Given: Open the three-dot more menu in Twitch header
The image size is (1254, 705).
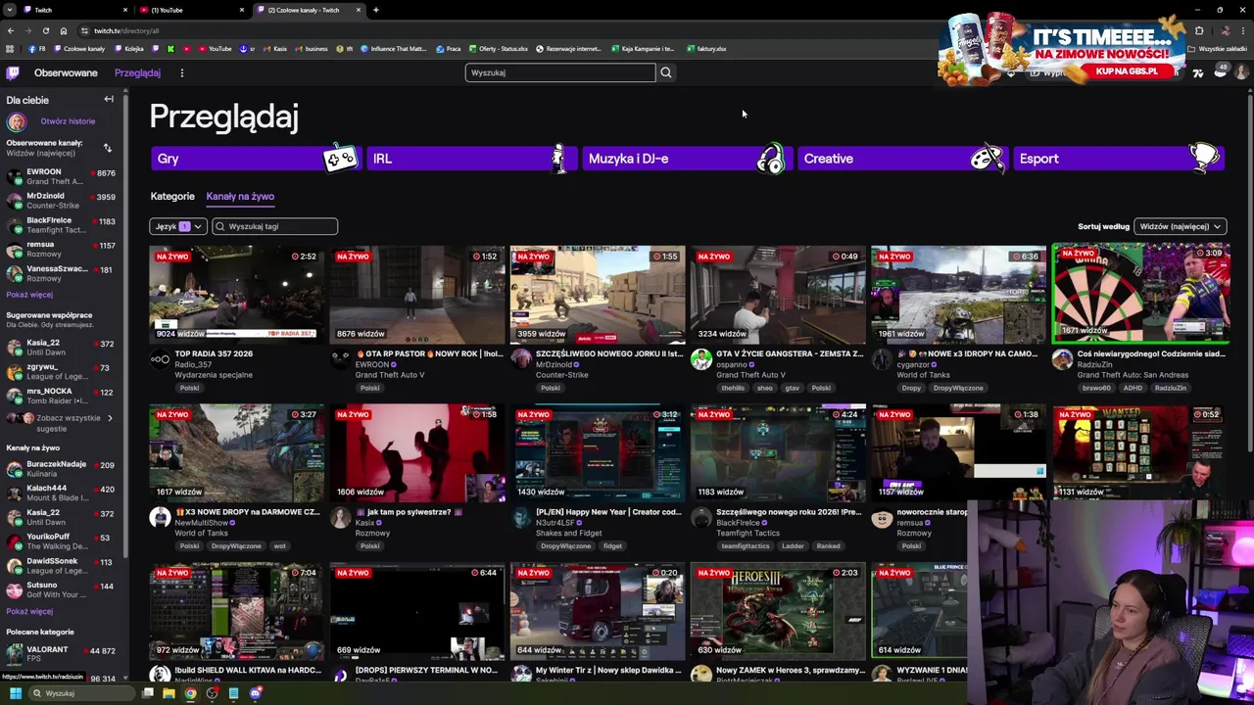Looking at the screenshot, I should (x=181, y=72).
